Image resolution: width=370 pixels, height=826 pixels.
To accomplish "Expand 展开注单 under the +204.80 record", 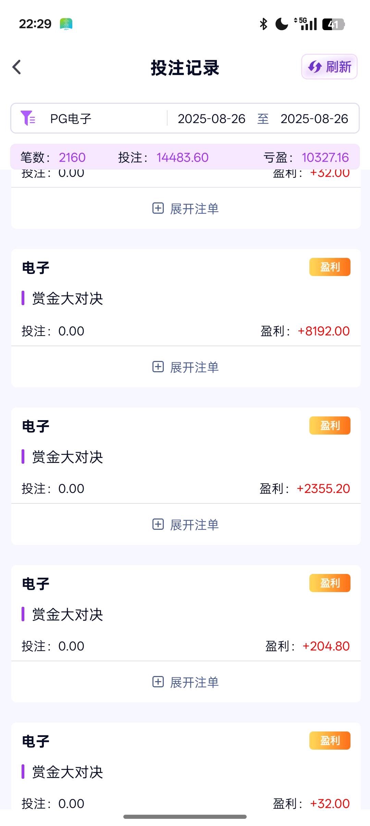I will coord(185,682).
